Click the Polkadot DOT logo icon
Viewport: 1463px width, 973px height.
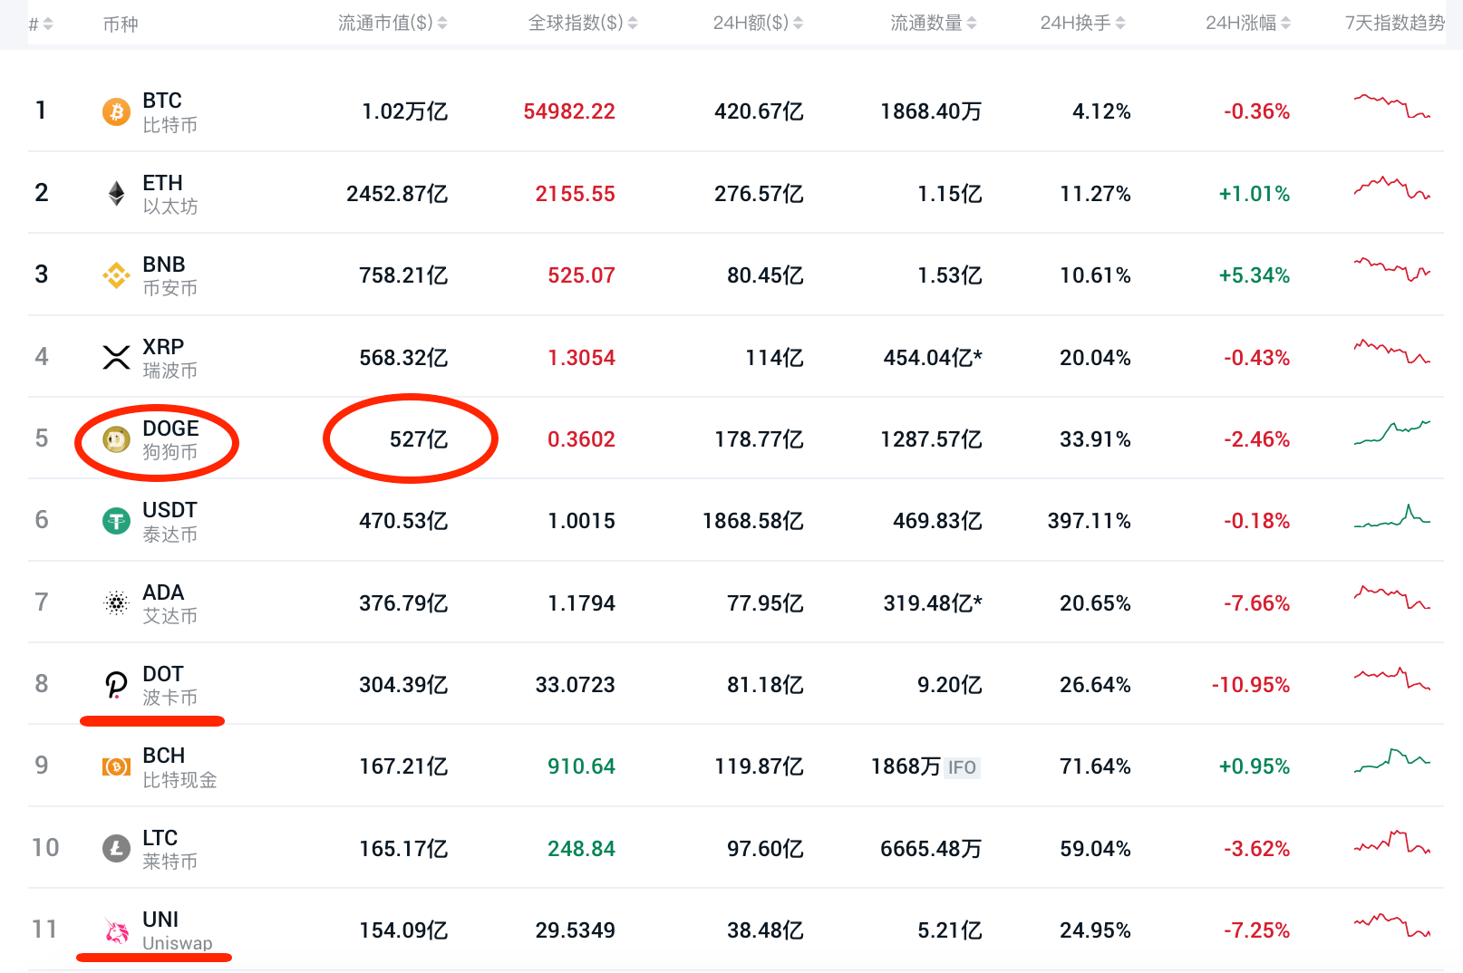pyautogui.click(x=116, y=685)
